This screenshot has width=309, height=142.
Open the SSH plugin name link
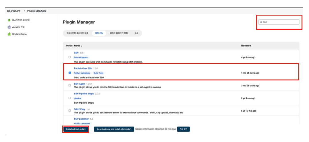pos(76,53)
